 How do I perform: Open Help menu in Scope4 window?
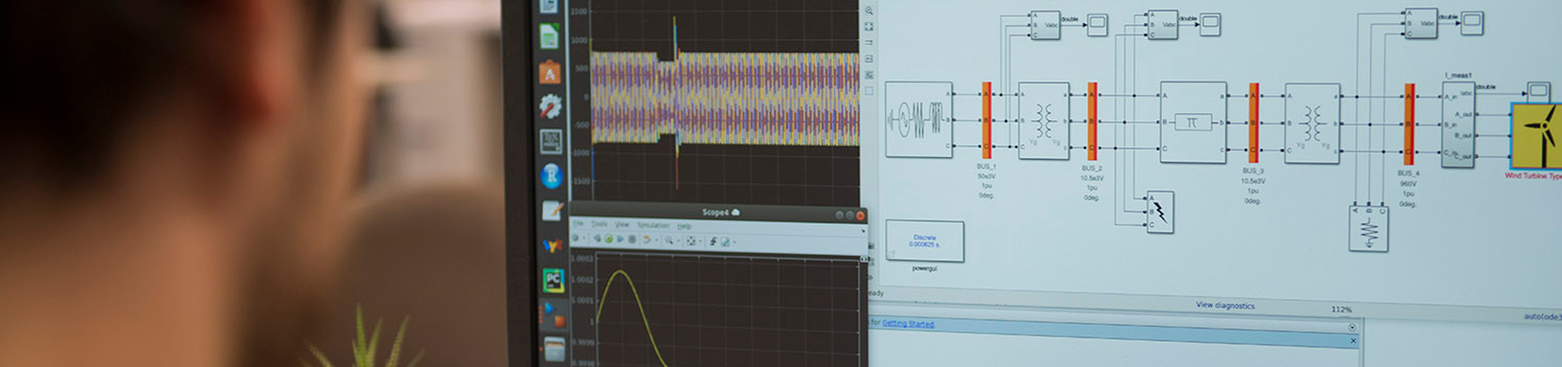(684, 226)
